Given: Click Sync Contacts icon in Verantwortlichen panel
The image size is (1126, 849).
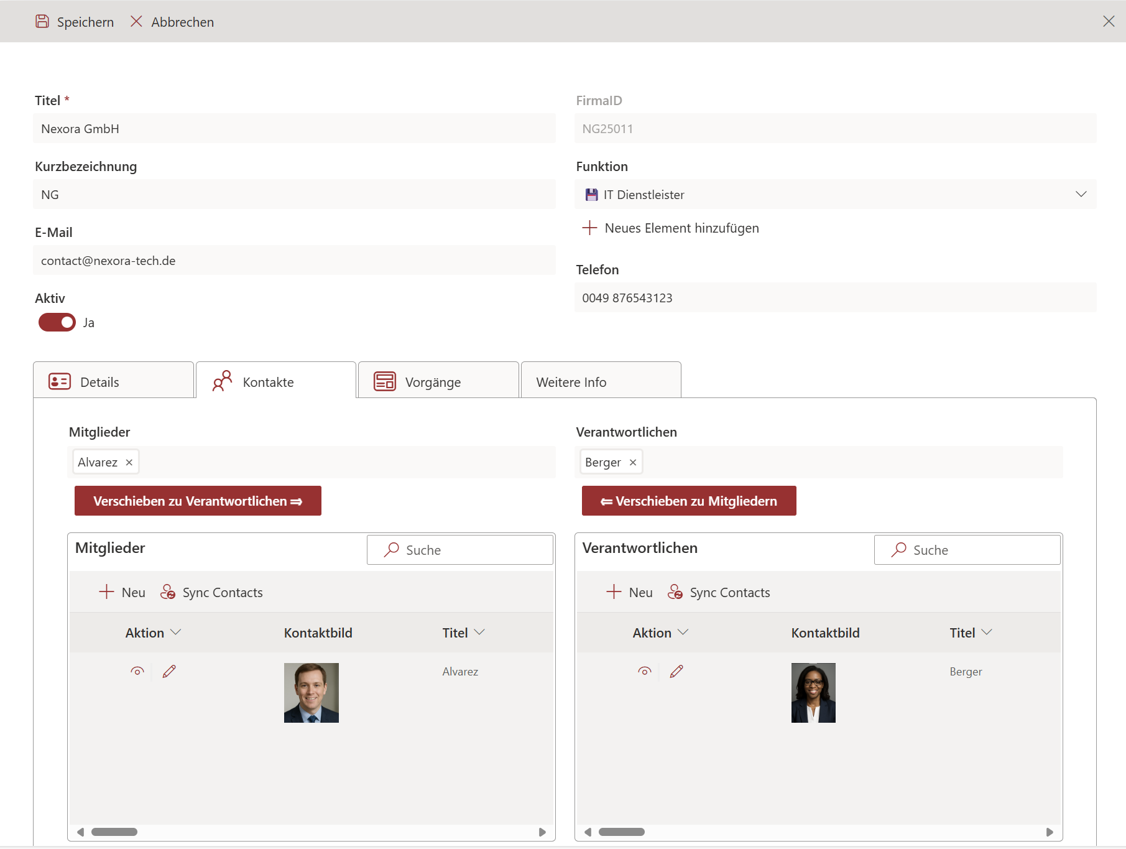Looking at the screenshot, I should (x=675, y=592).
